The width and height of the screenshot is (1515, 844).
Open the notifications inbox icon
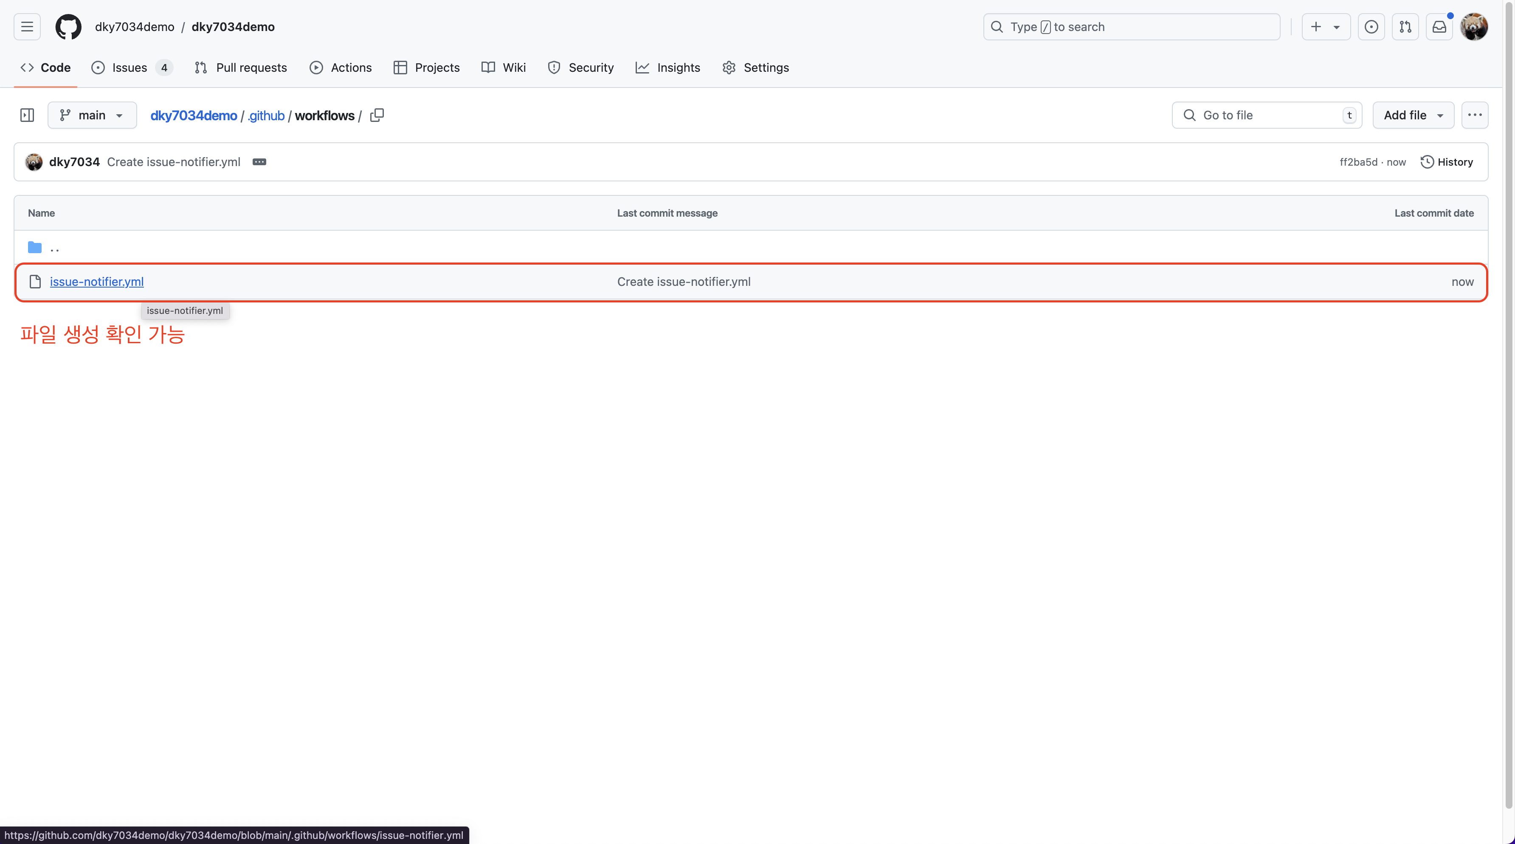click(1439, 26)
